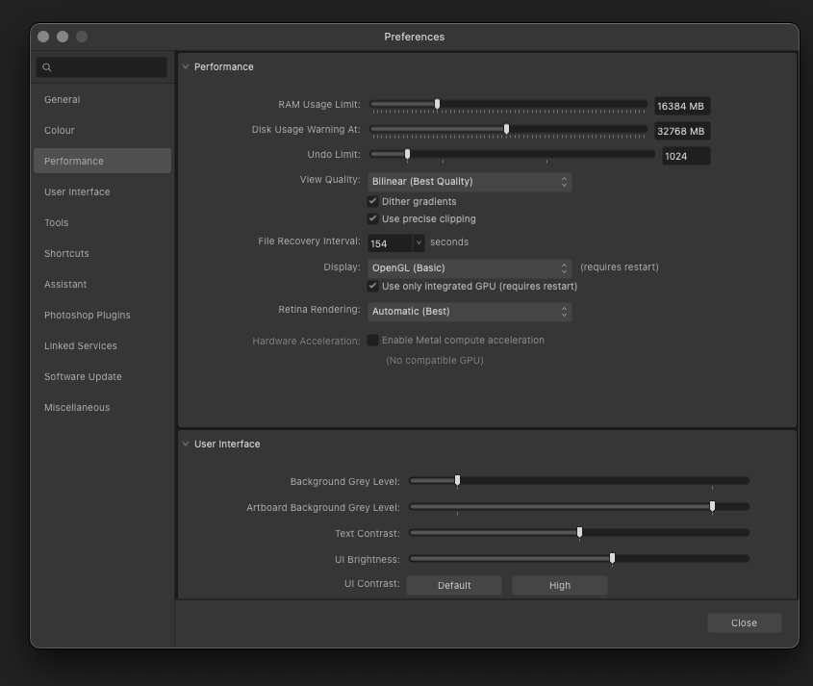Go to Shortcuts preferences
The height and width of the screenshot is (686, 813).
66,254
